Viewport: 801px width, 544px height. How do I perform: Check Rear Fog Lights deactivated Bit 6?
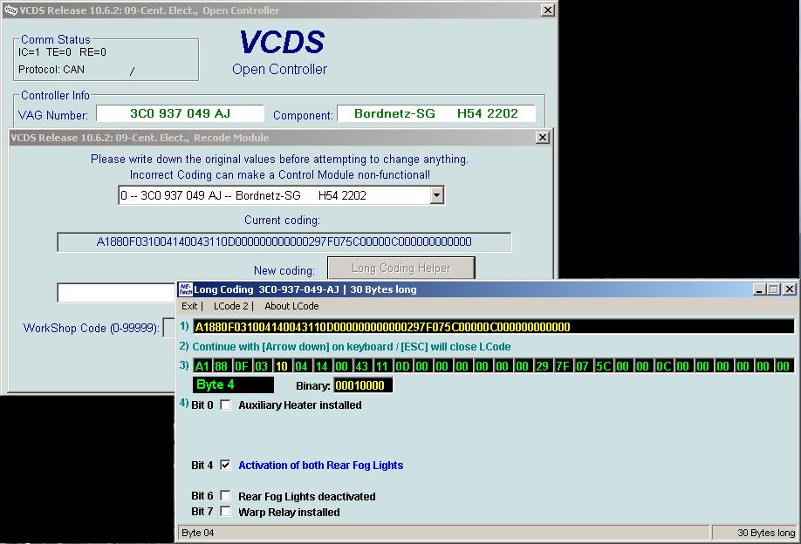[225, 496]
